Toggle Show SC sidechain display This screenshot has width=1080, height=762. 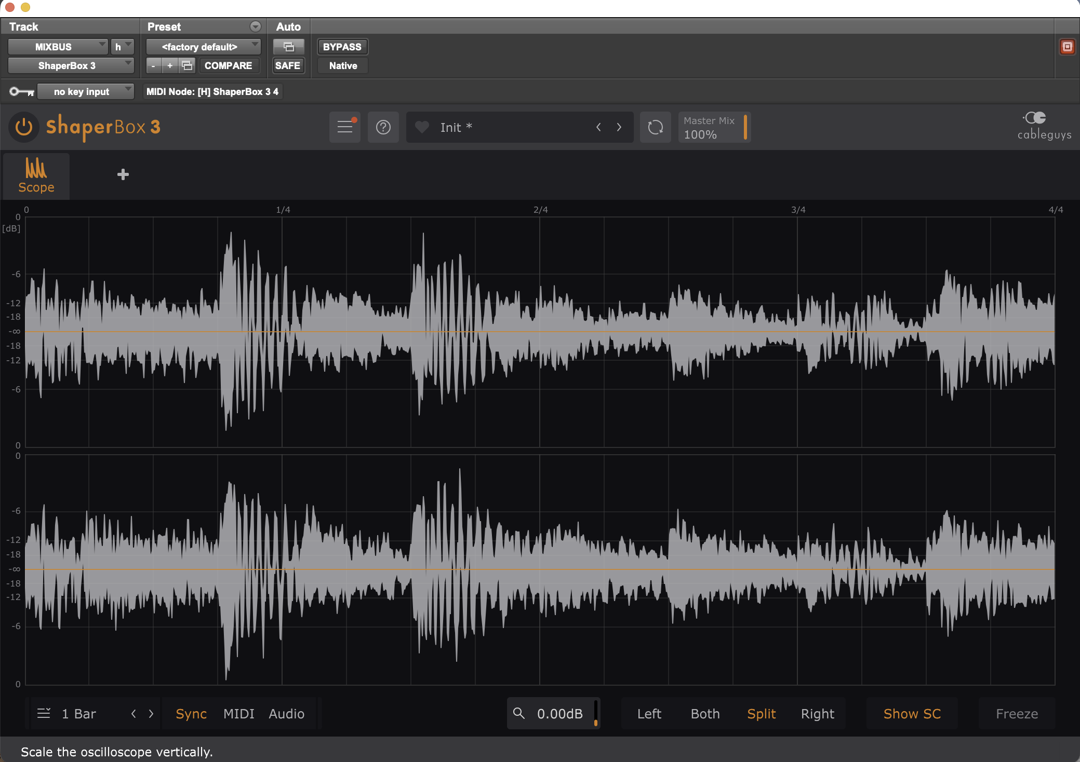click(x=912, y=714)
